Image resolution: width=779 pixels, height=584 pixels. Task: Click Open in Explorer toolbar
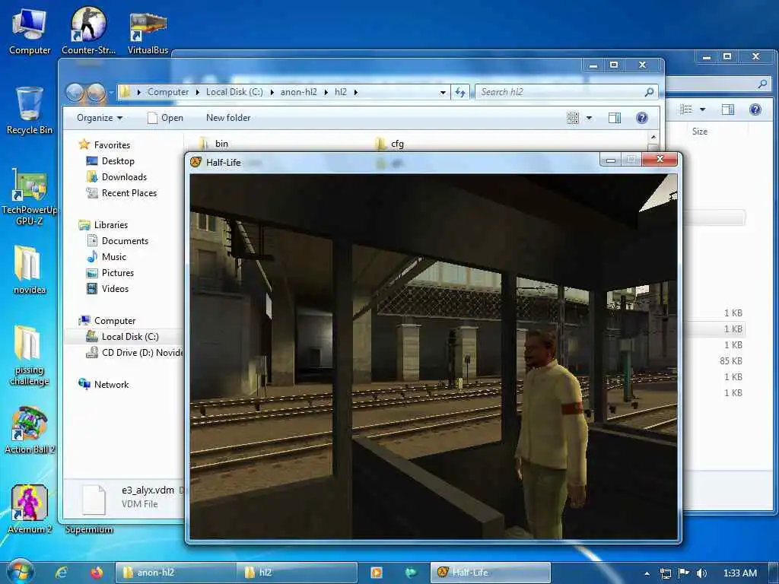point(165,118)
